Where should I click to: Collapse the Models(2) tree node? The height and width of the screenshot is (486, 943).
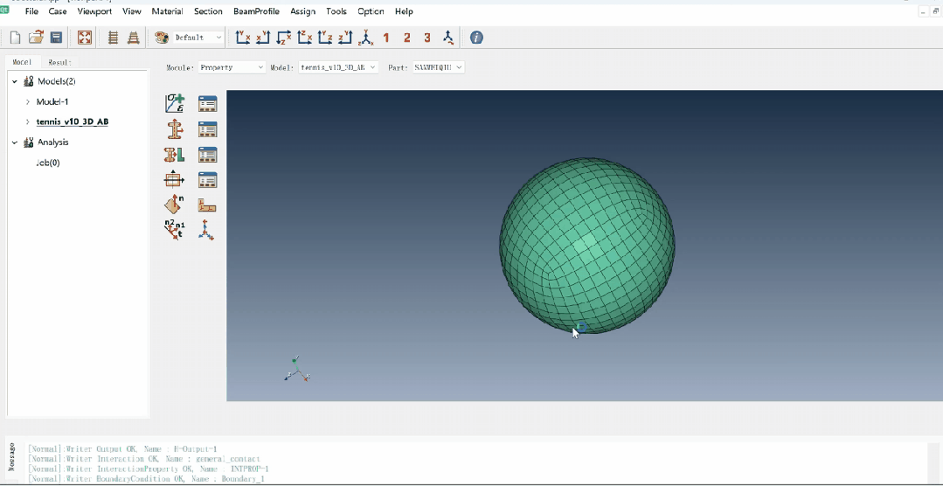pyautogui.click(x=15, y=81)
